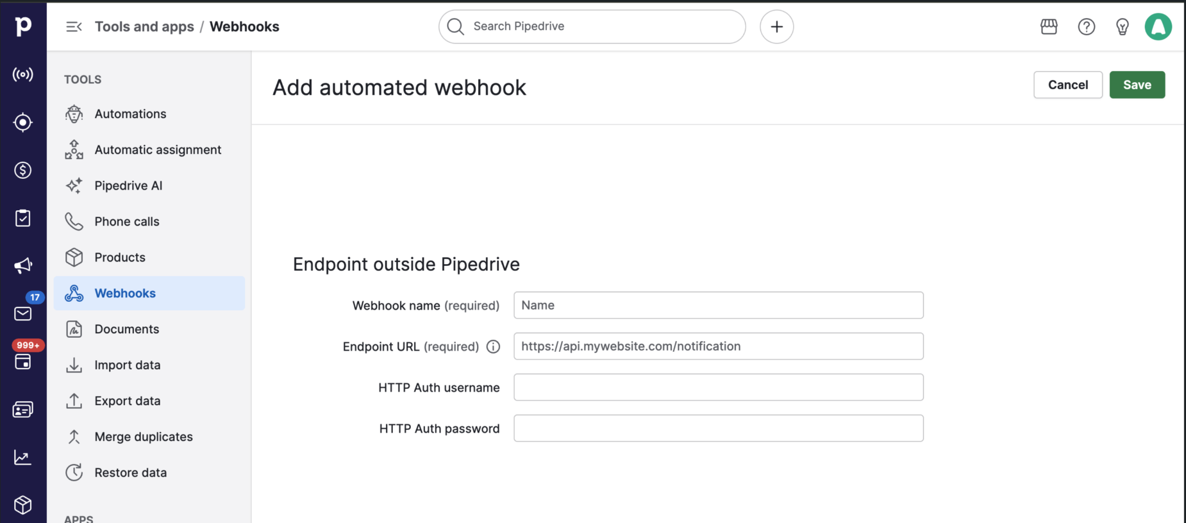Collapse the sidebar menu toggle

point(74,26)
